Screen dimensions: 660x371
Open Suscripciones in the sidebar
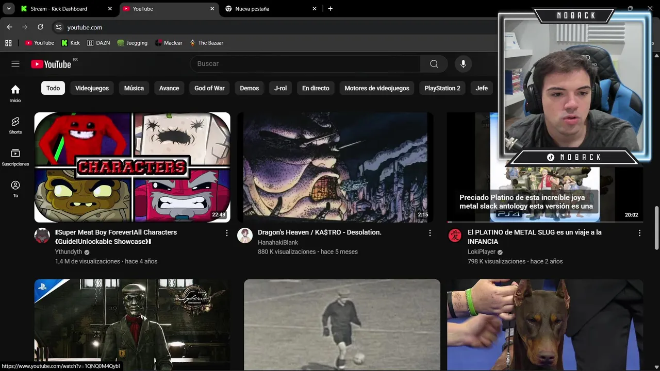point(15,157)
